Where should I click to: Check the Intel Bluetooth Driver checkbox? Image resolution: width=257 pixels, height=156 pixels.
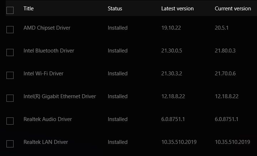point(10,52)
